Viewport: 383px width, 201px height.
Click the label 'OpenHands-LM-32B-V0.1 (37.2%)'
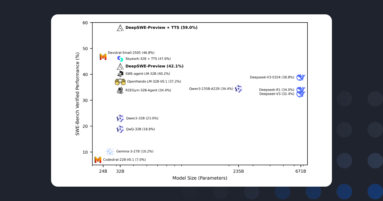pyautogui.click(x=154, y=82)
